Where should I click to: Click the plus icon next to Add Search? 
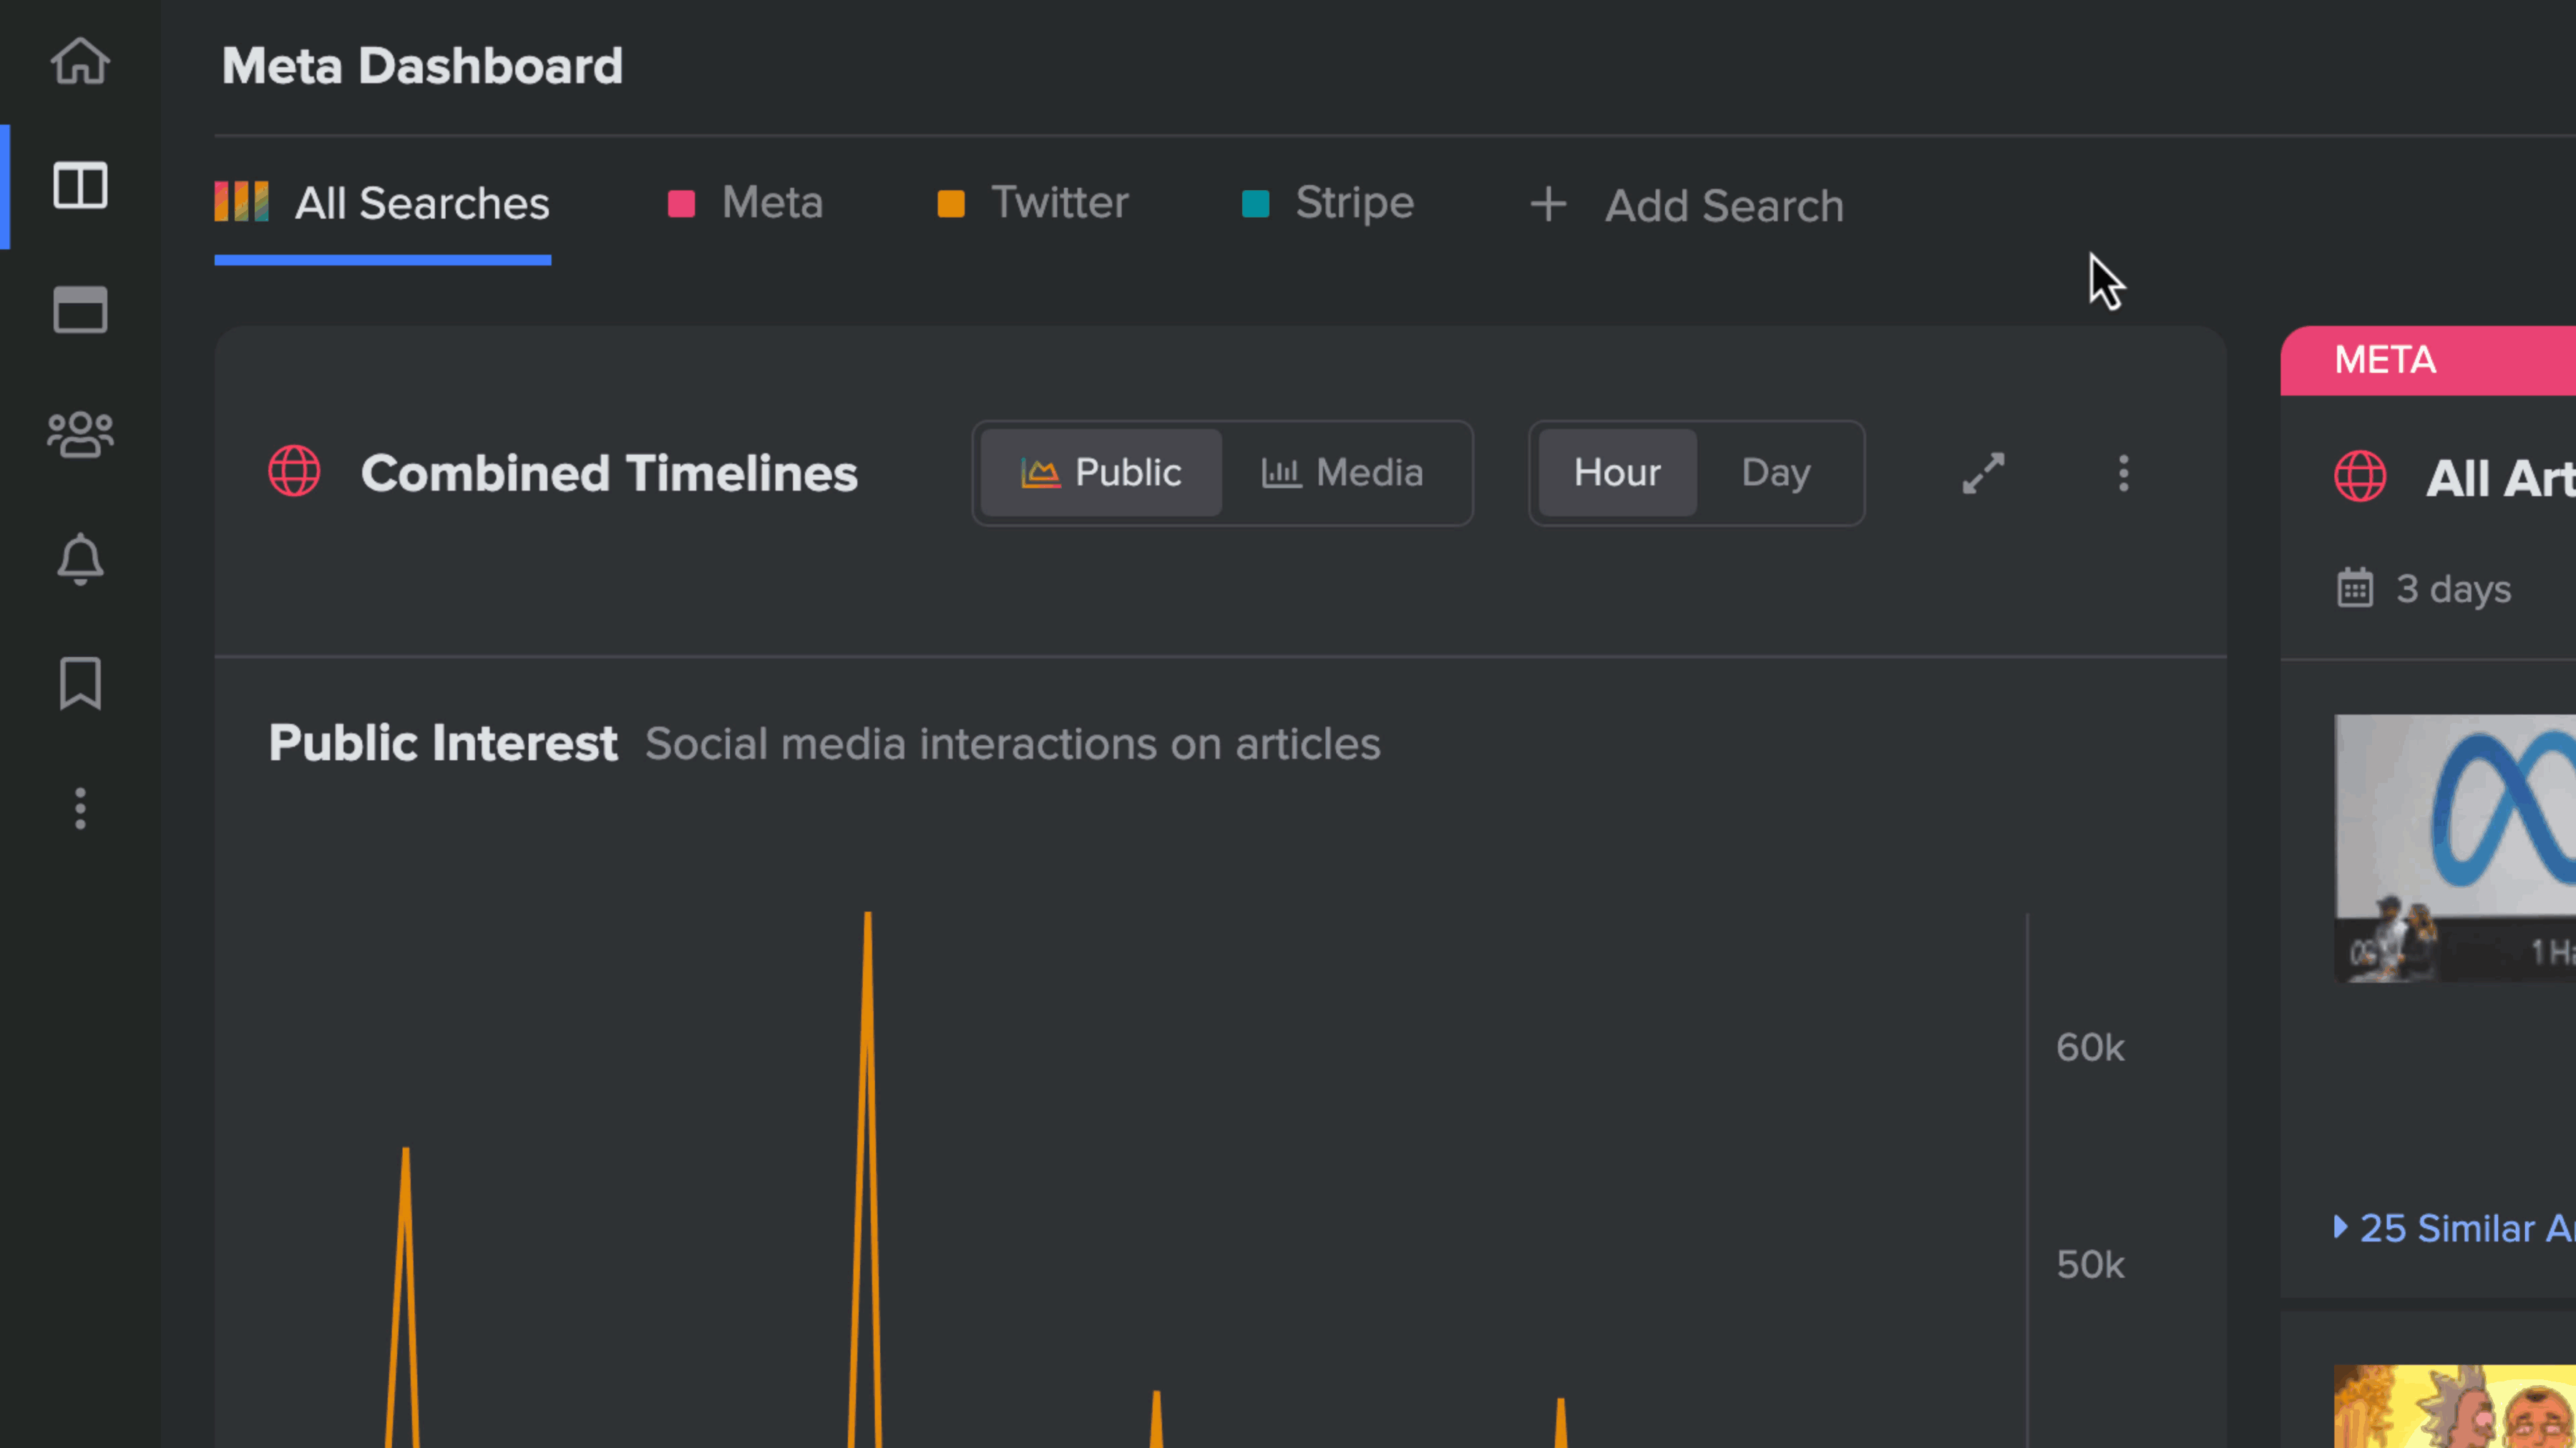[1549, 205]
